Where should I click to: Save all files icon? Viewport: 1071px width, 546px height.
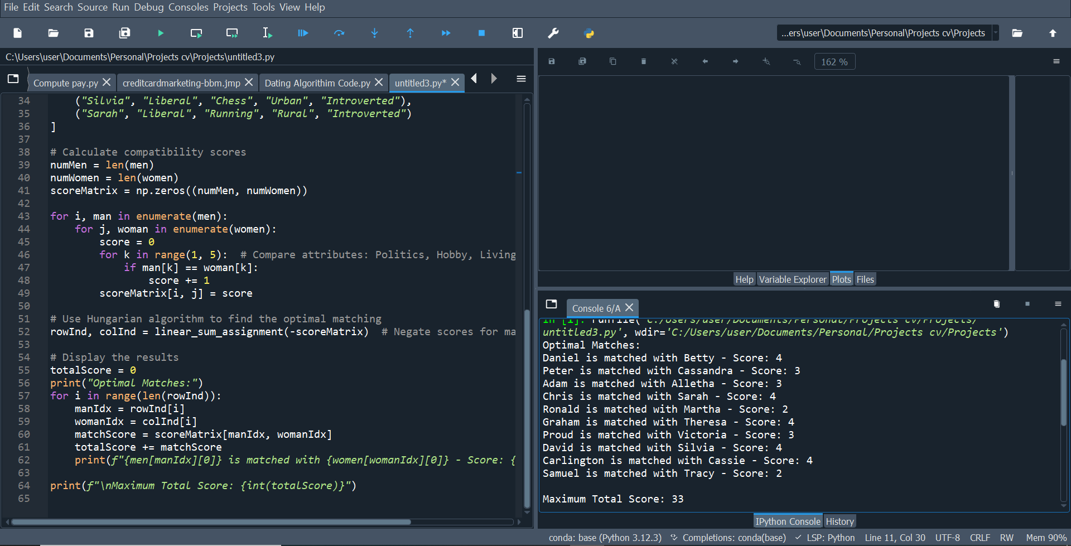[x=124, y=33]
